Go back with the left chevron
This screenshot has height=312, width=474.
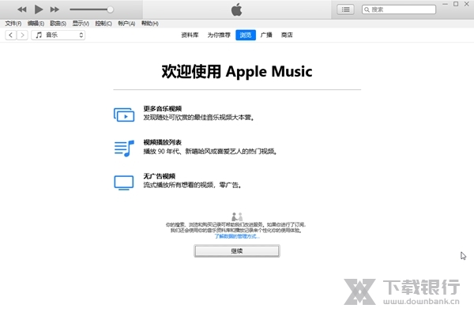click(x=11, y=35)
